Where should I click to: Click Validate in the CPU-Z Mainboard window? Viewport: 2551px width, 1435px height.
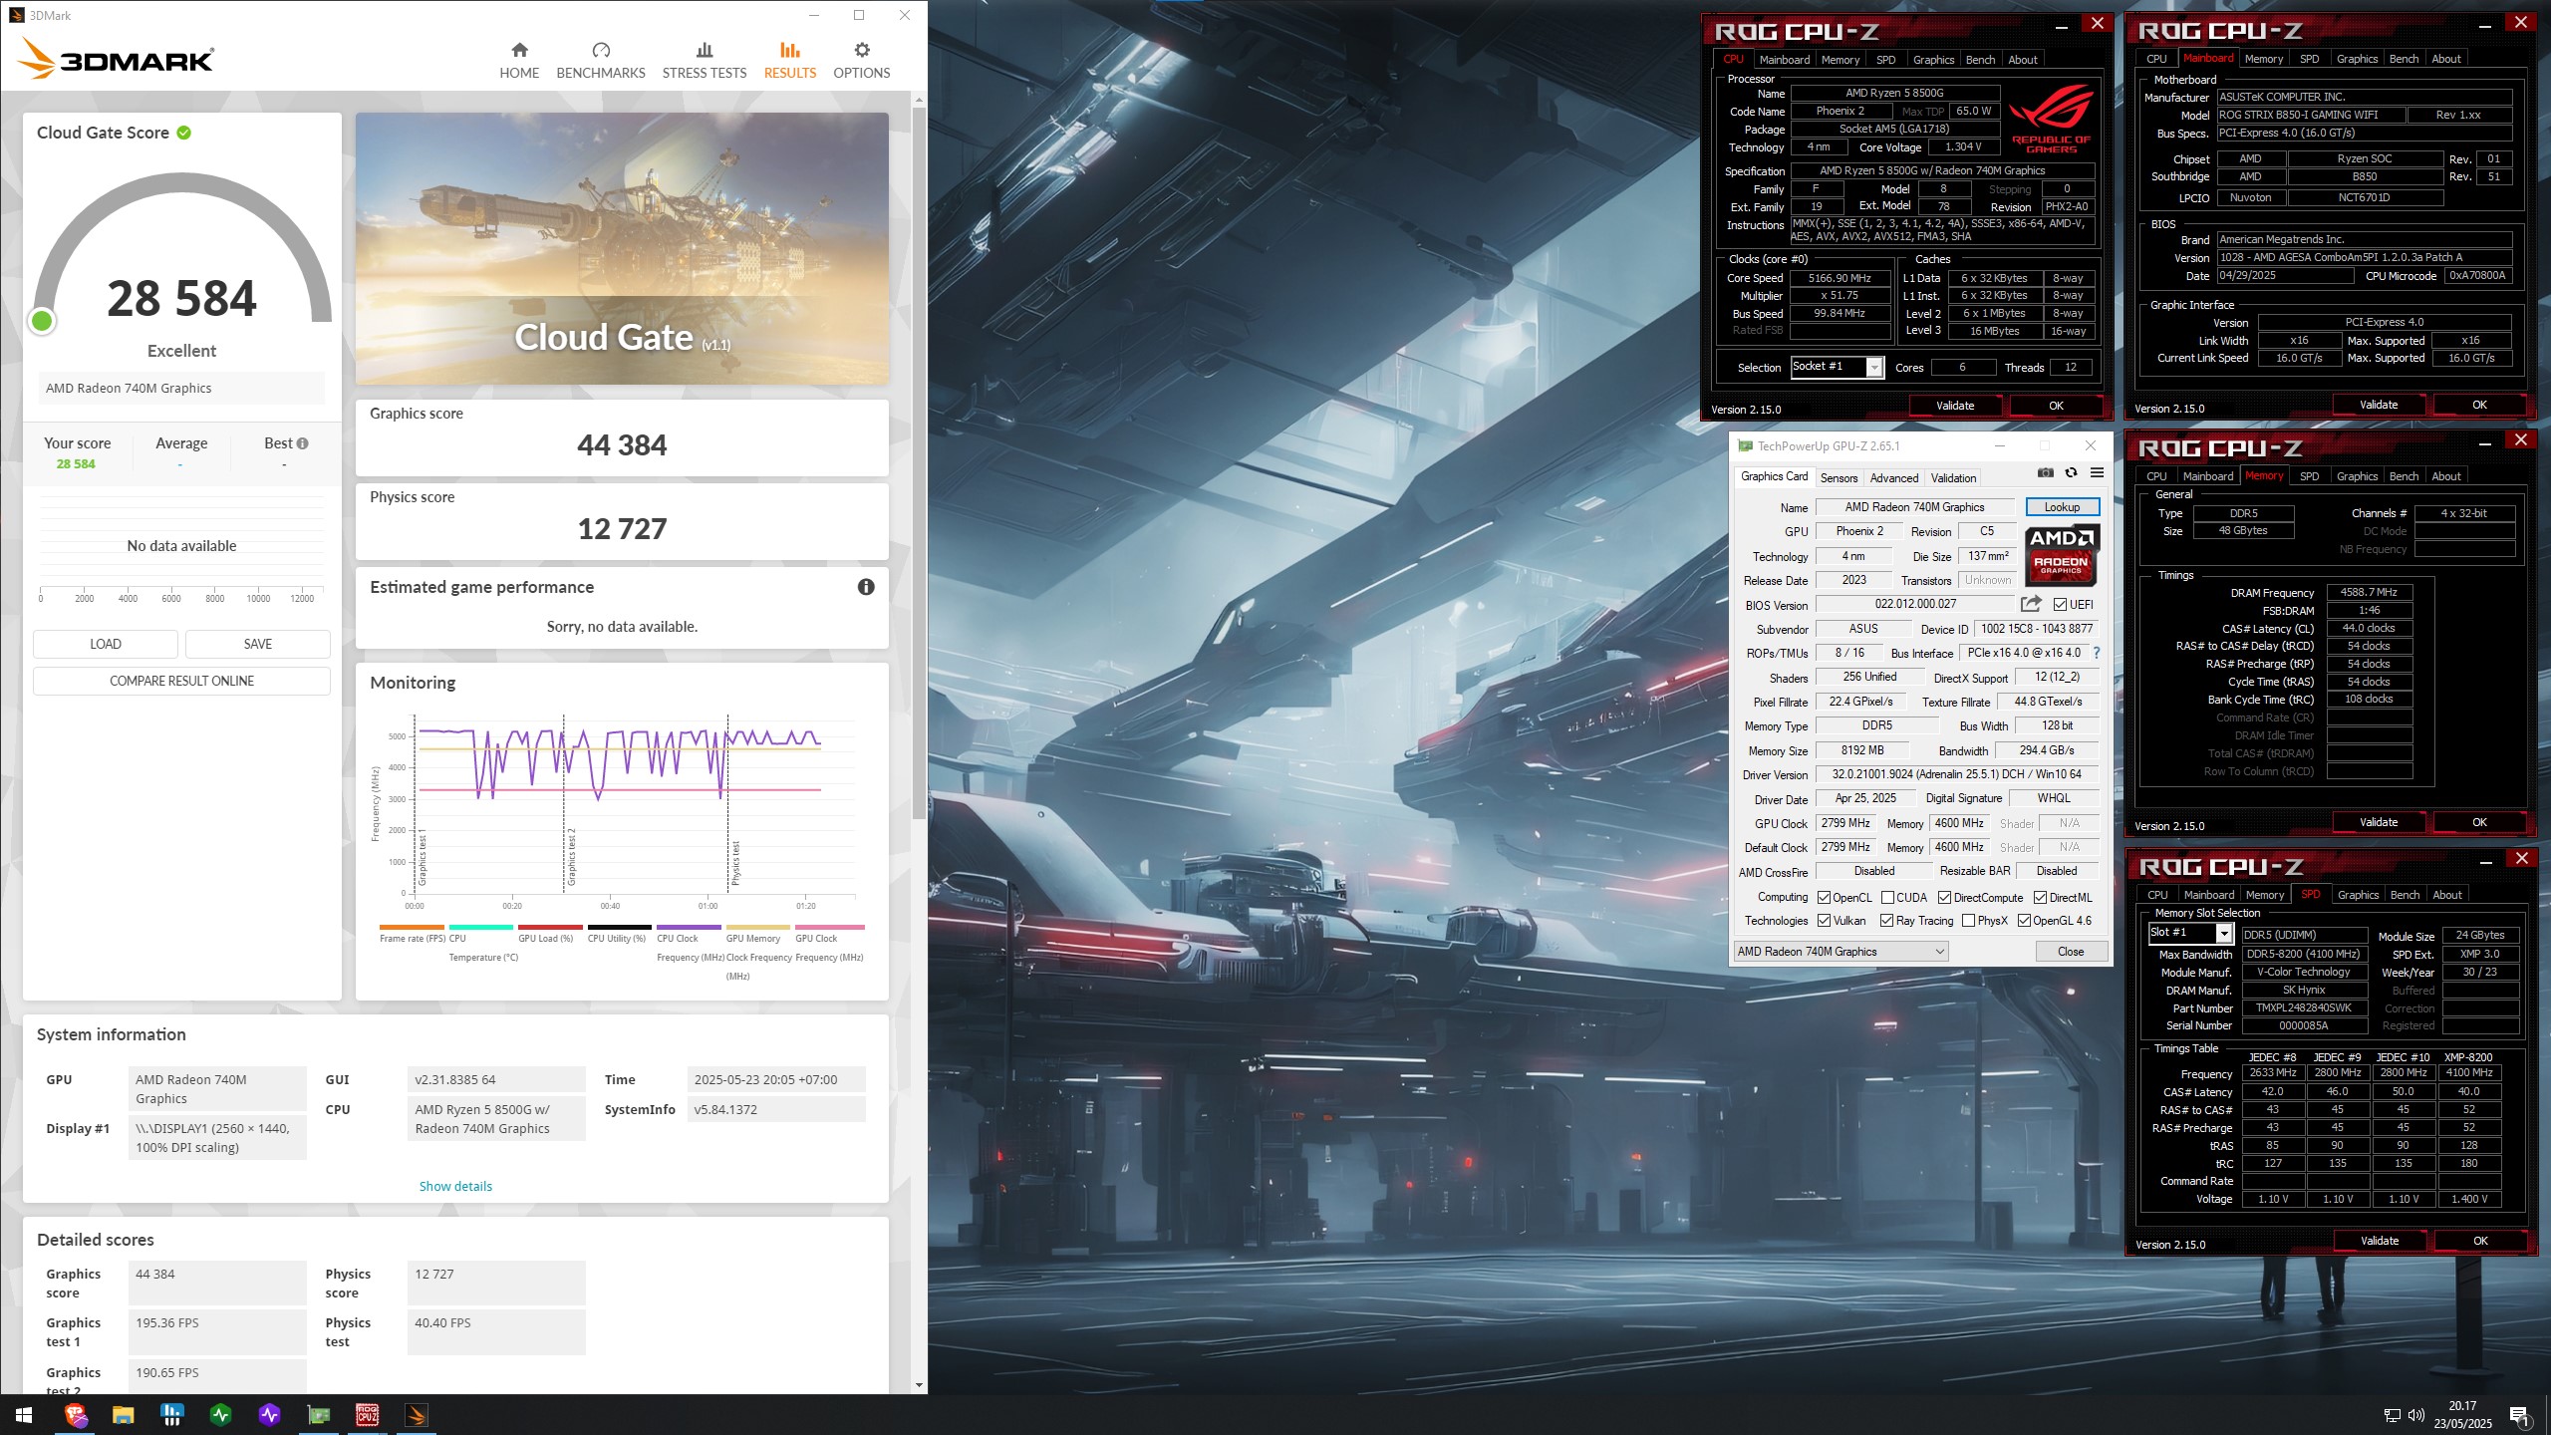[2379, 405]
